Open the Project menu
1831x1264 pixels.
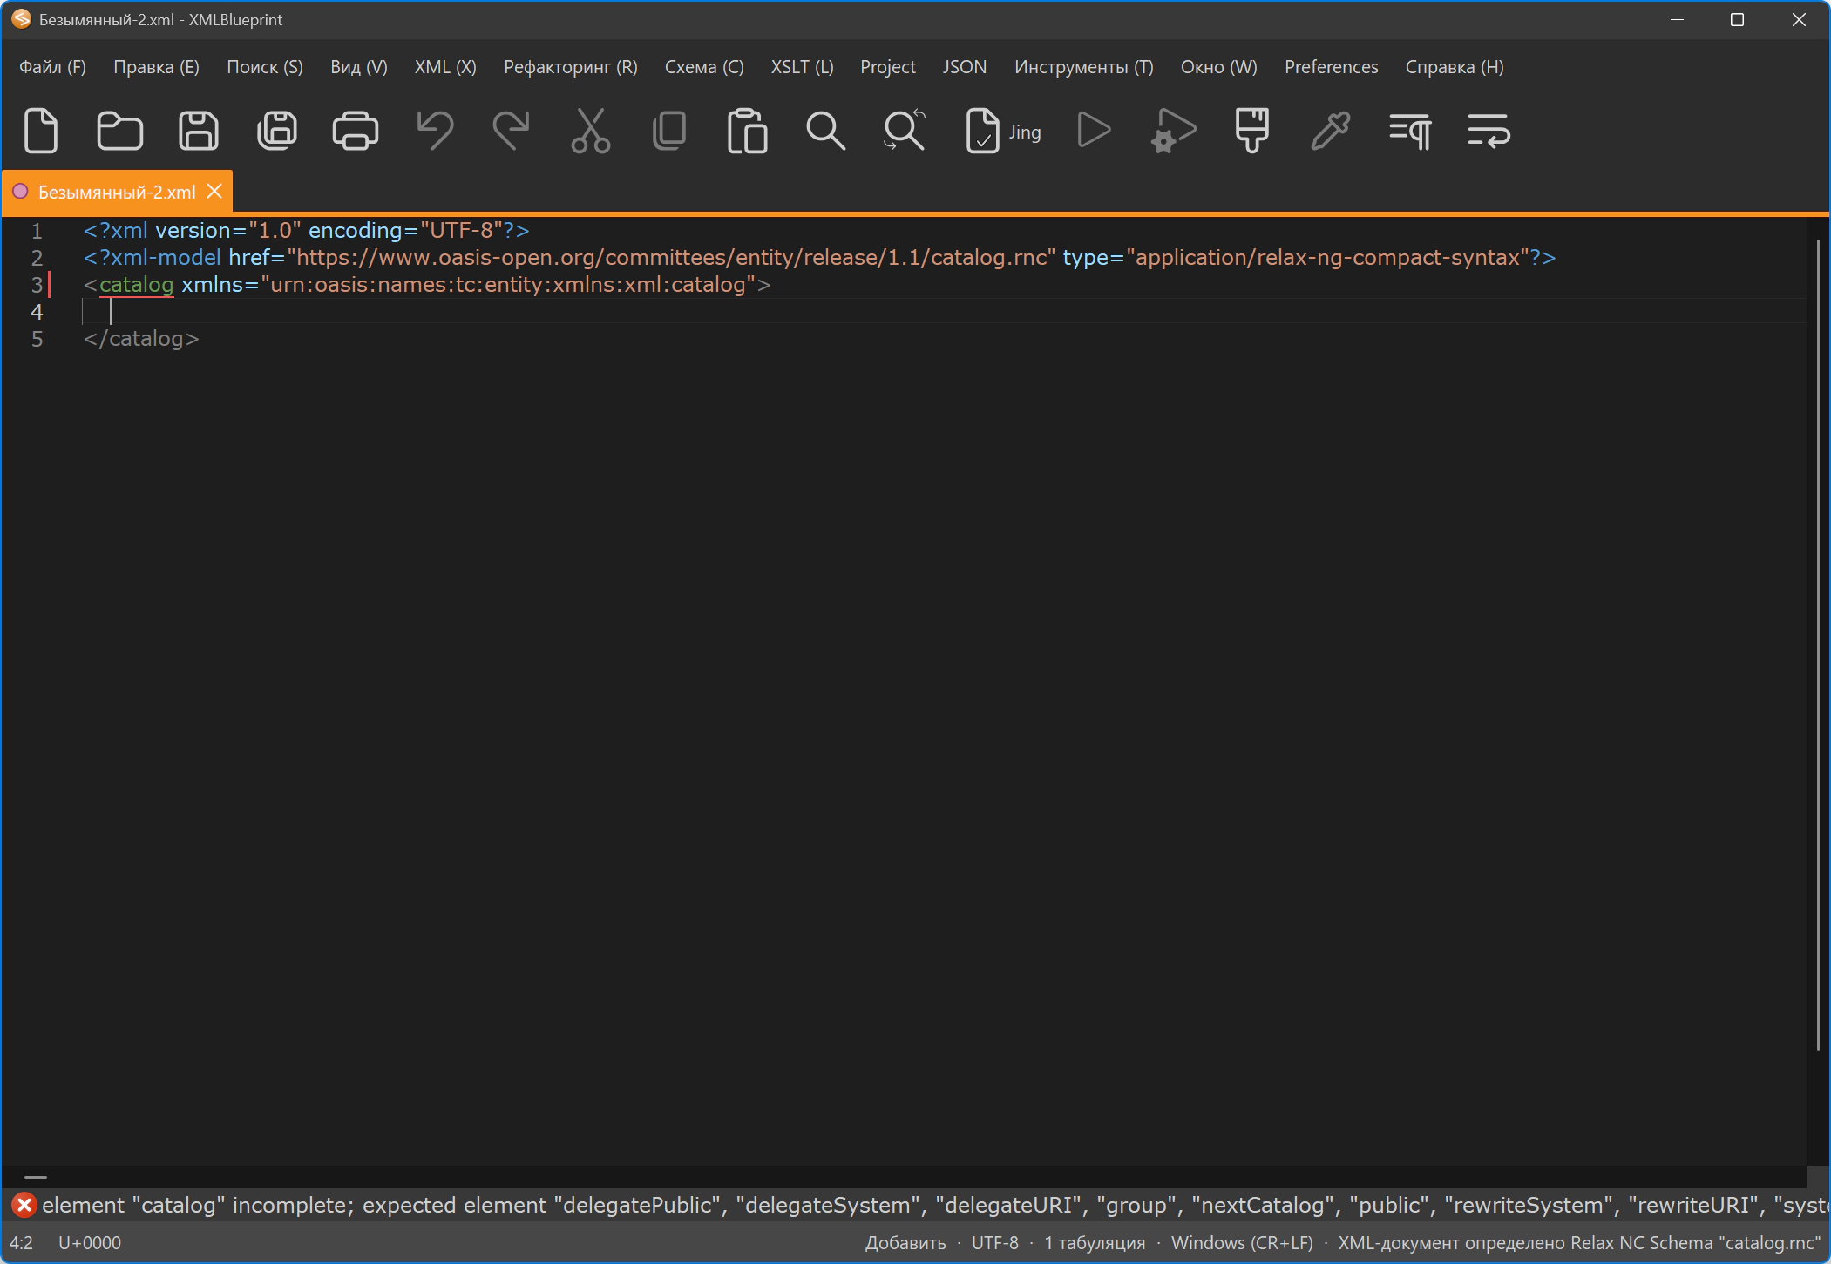tap(888, 67)
